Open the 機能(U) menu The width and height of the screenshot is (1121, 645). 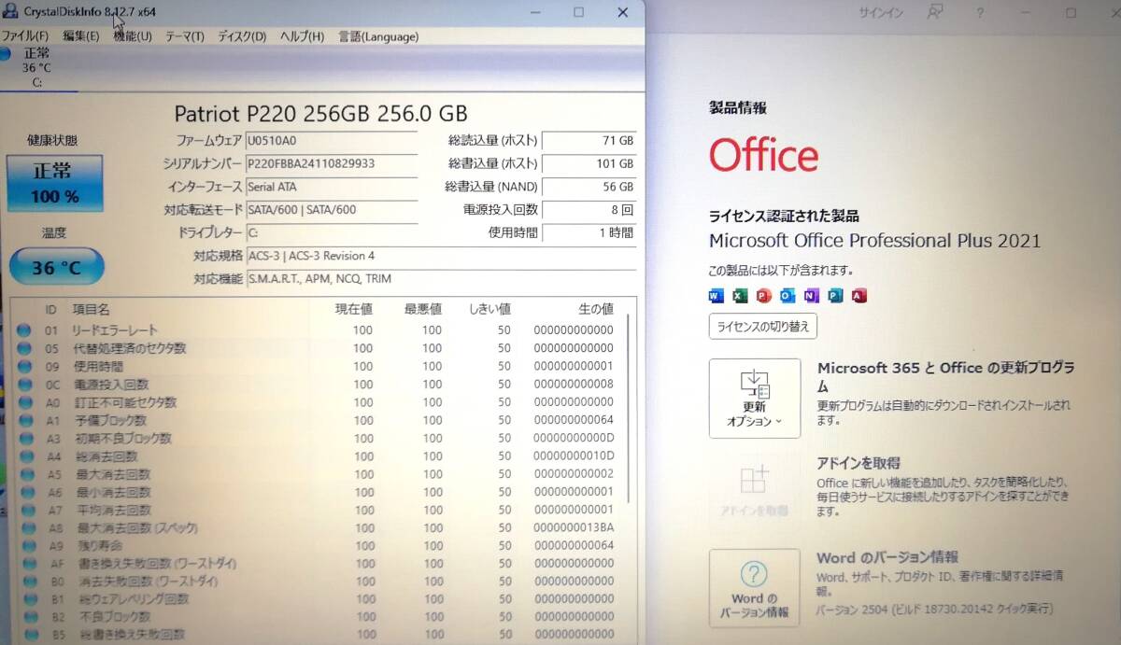point(133,36)
